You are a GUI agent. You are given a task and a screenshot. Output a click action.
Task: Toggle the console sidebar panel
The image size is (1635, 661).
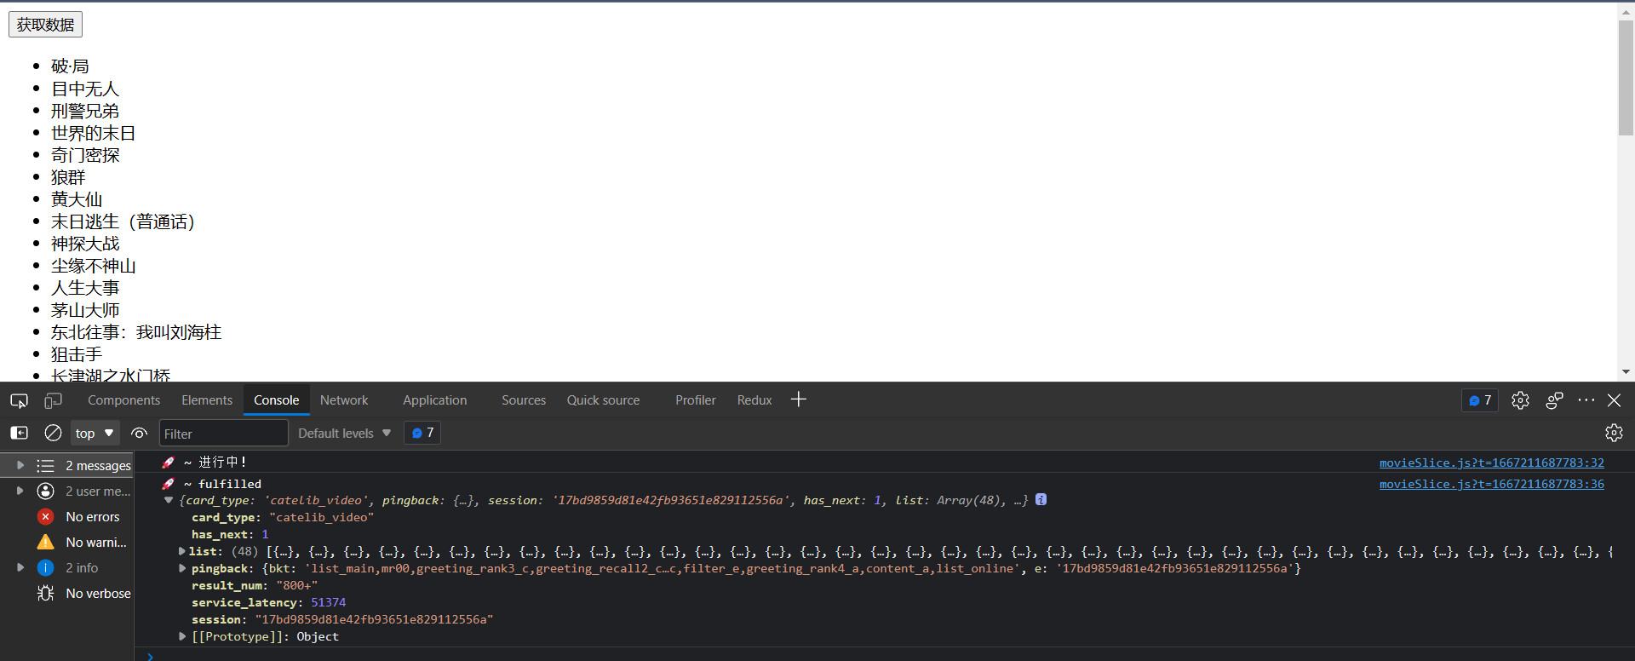click(x=19, y=433)
